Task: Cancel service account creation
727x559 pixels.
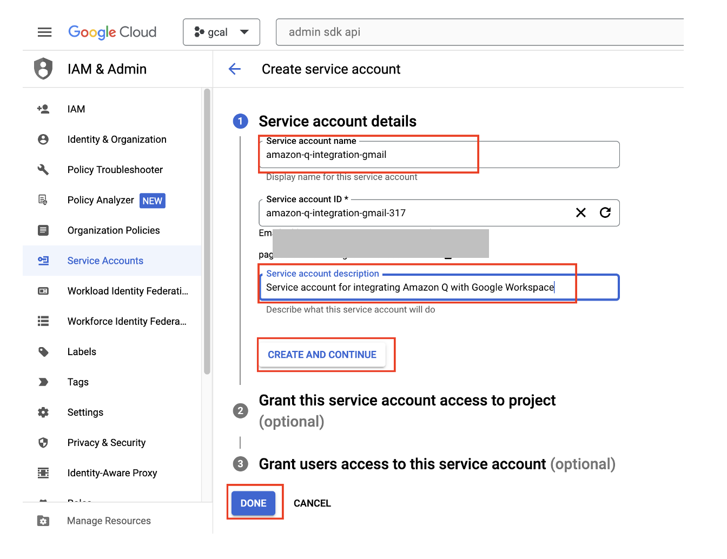Action: [312, 503]
